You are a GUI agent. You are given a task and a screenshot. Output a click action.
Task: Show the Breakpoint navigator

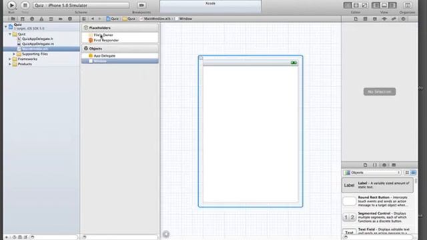(x=61, y=19)
